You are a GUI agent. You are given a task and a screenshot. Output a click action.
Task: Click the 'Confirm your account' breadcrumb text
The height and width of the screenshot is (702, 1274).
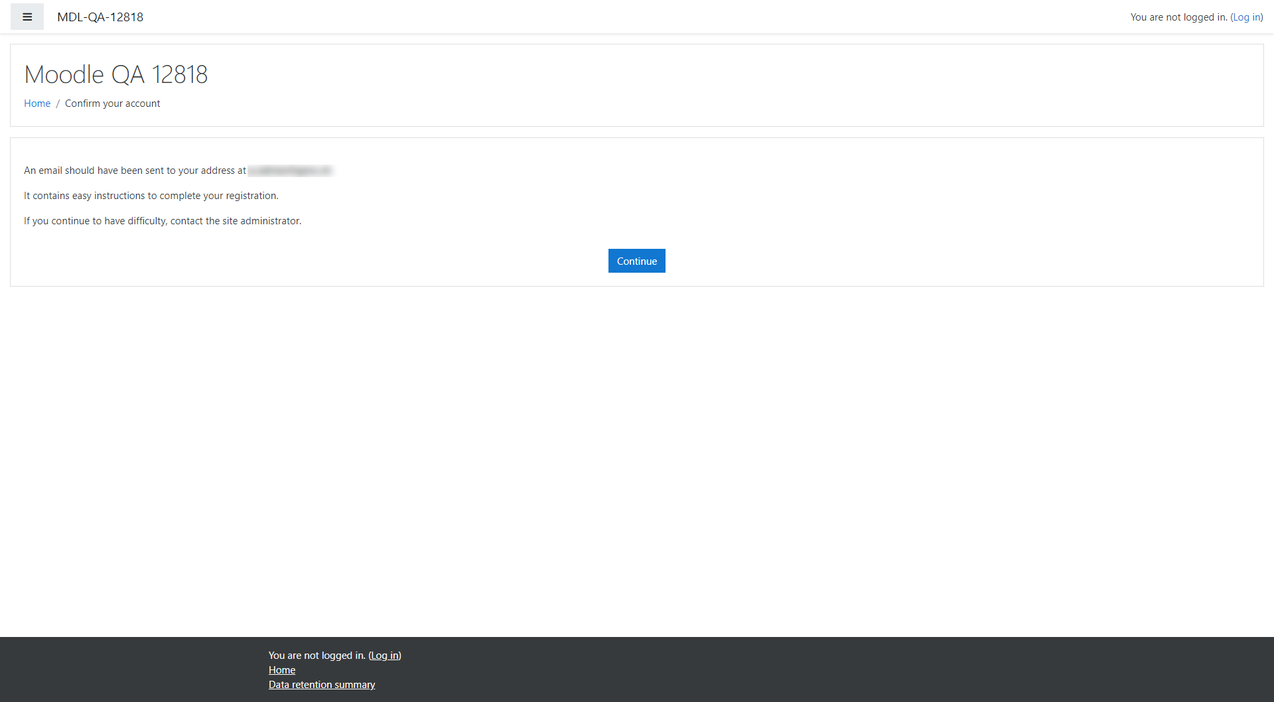point(113,104)
